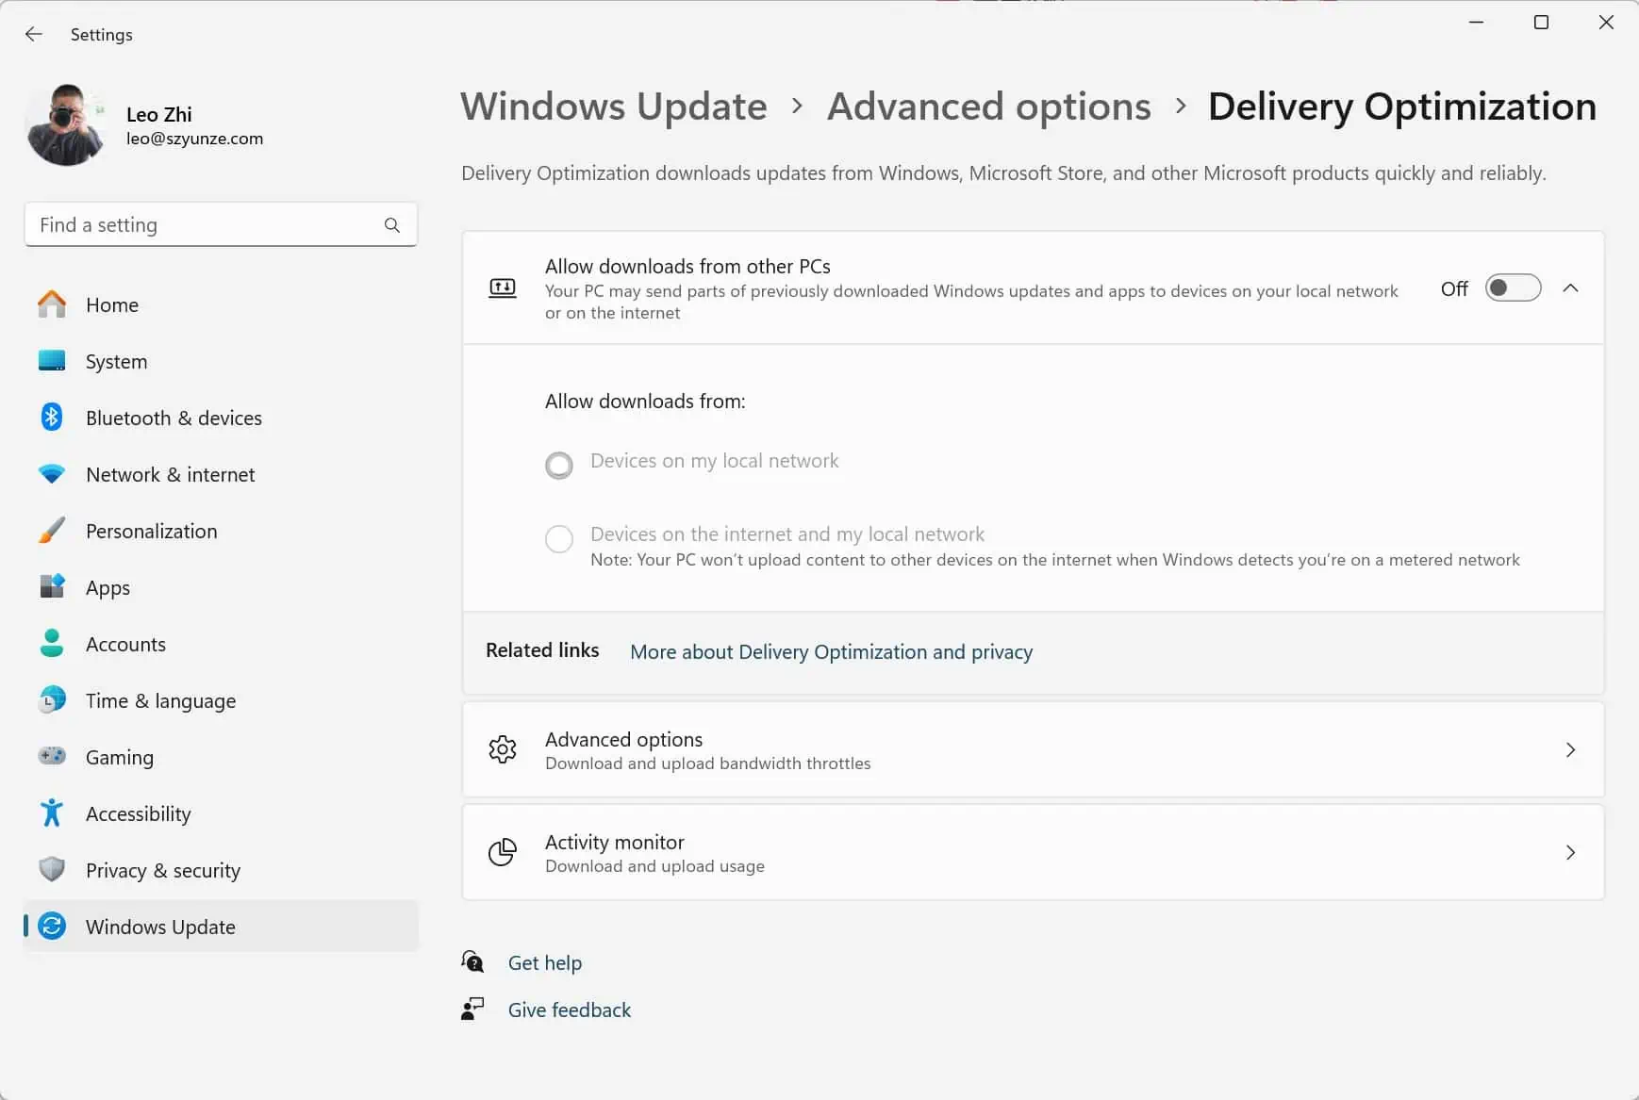The height and width of the screenshot is (1100, 1639).
Task: Collapse the Allow downloads section chevron
Action: coord(1570,288)
